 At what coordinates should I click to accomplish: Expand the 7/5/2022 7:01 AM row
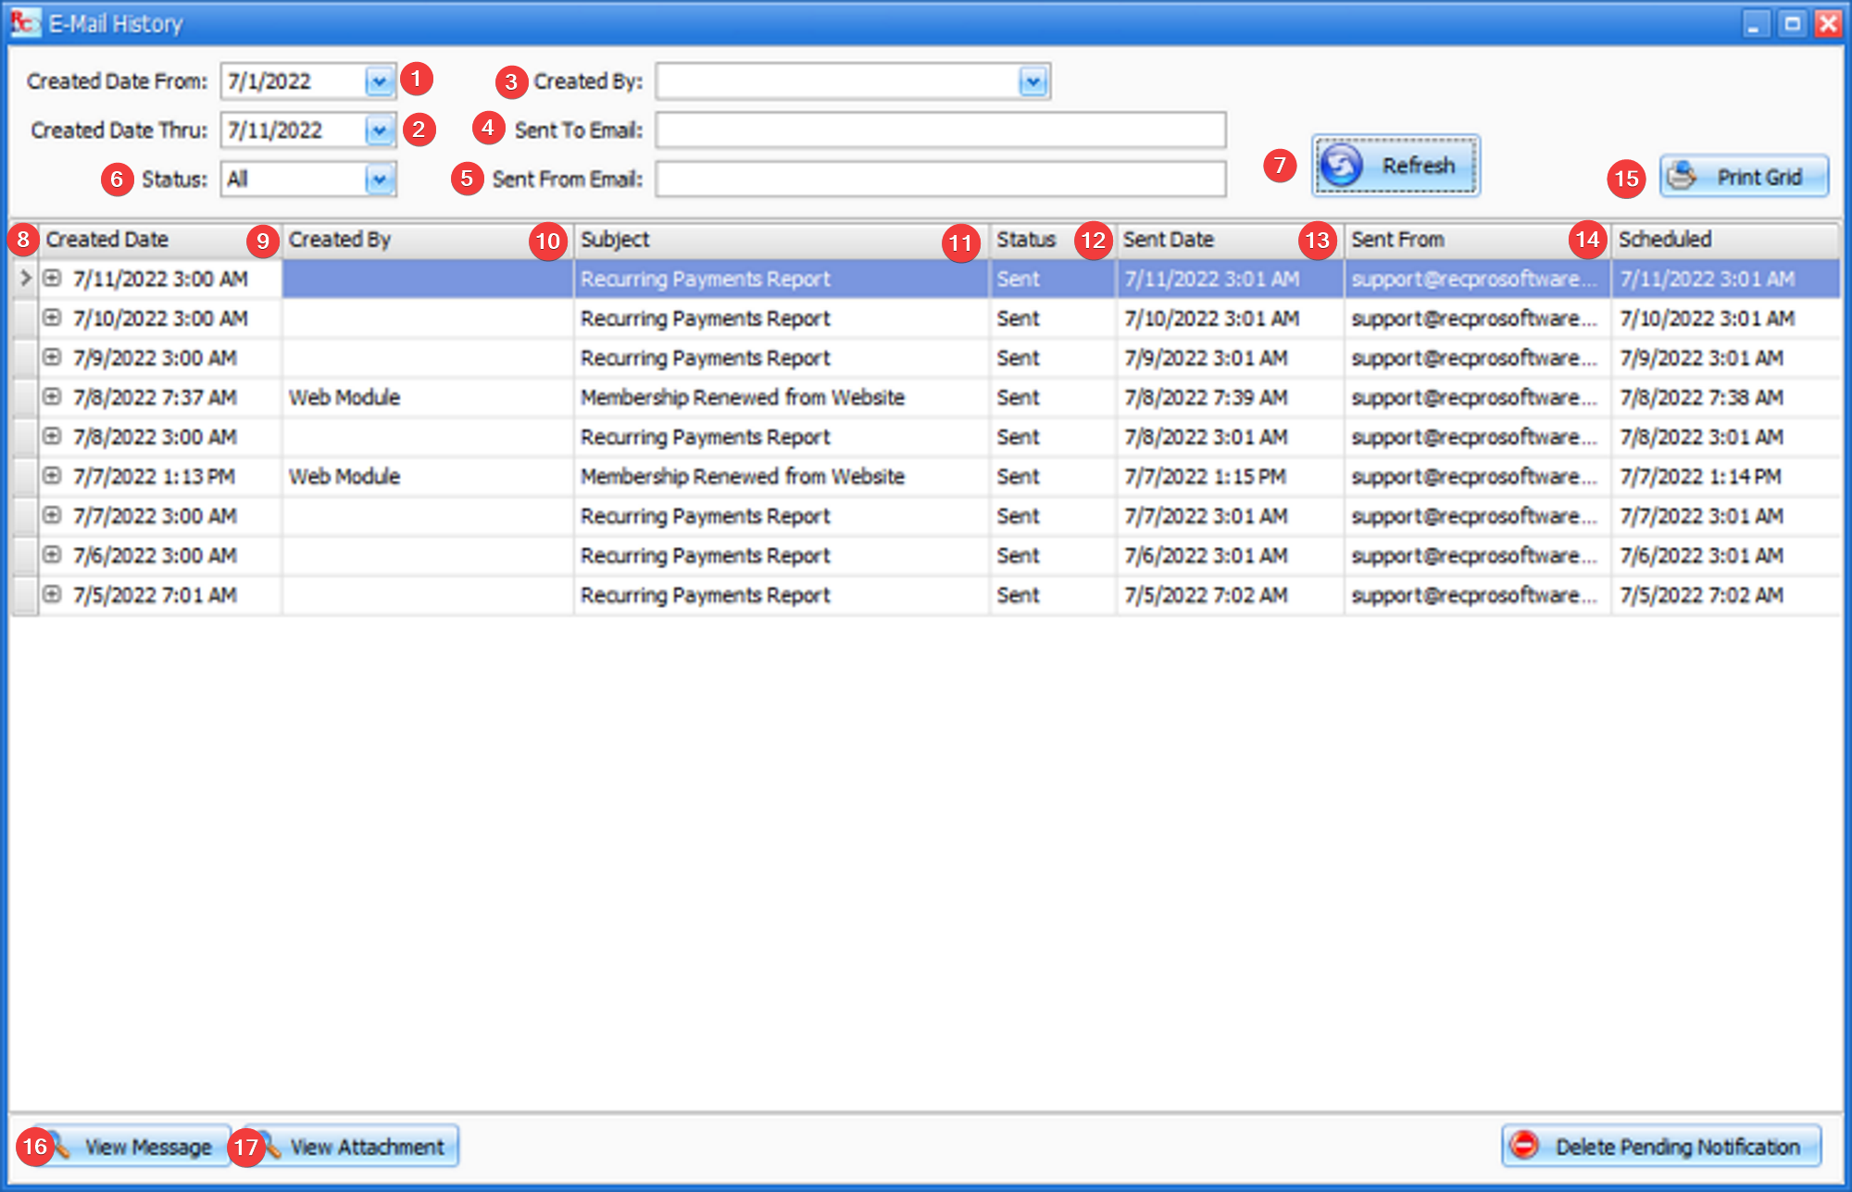(x=53, y=594)
